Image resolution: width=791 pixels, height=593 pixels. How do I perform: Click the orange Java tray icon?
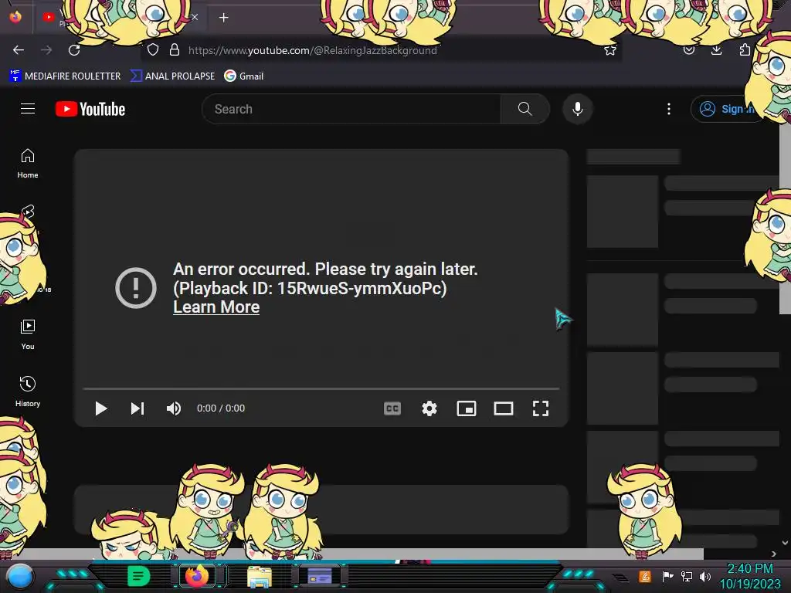click(x=645, y=576)
